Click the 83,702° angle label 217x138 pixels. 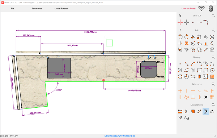click(59, 90)
